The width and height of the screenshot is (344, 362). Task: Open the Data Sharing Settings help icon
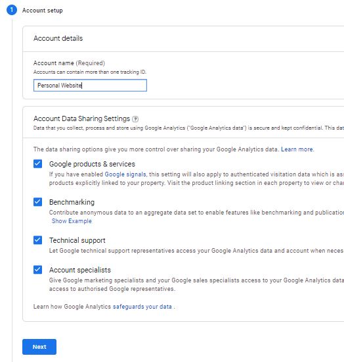click(135, 119)
